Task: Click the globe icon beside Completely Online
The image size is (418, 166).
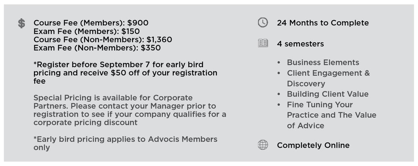Action: point(263,145)
